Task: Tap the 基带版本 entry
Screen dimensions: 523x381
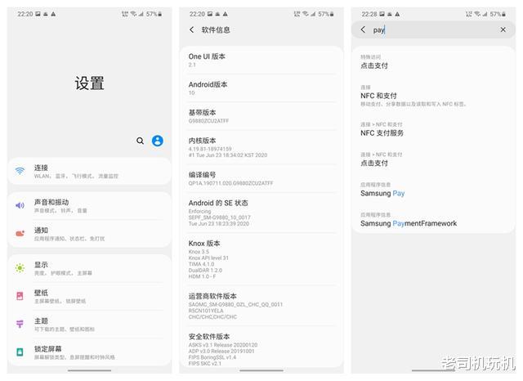Action: [x=261, y=116]
